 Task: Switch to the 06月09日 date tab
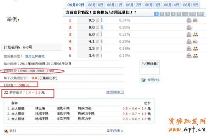[x=76, y=5]
